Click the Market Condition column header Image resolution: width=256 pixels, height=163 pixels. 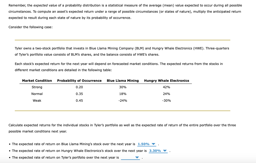37,80
